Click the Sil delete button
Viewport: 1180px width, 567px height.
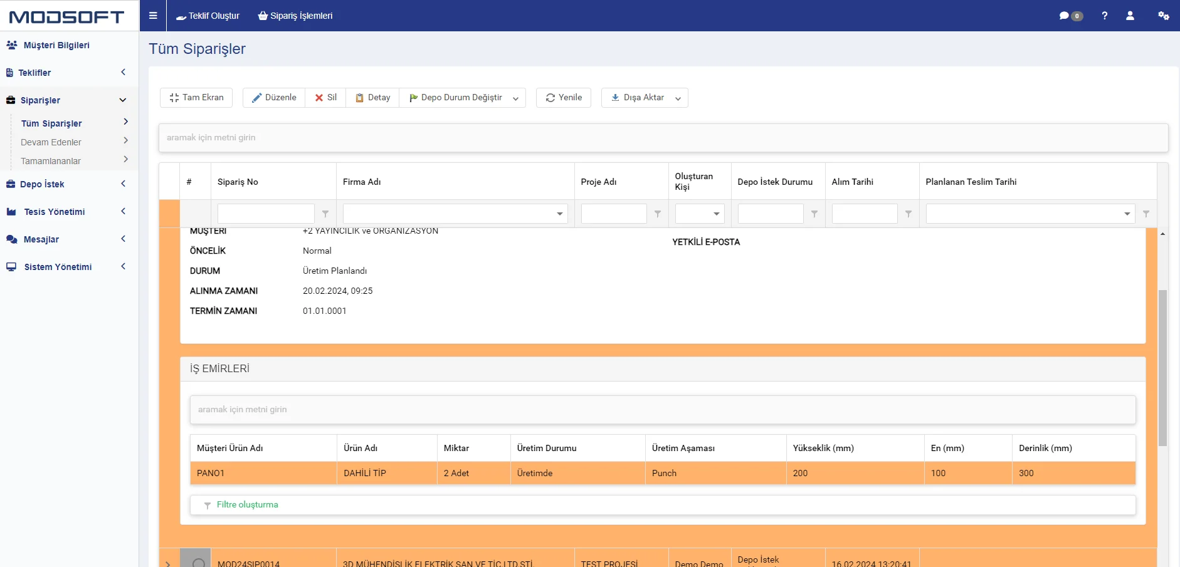(325, 98)
